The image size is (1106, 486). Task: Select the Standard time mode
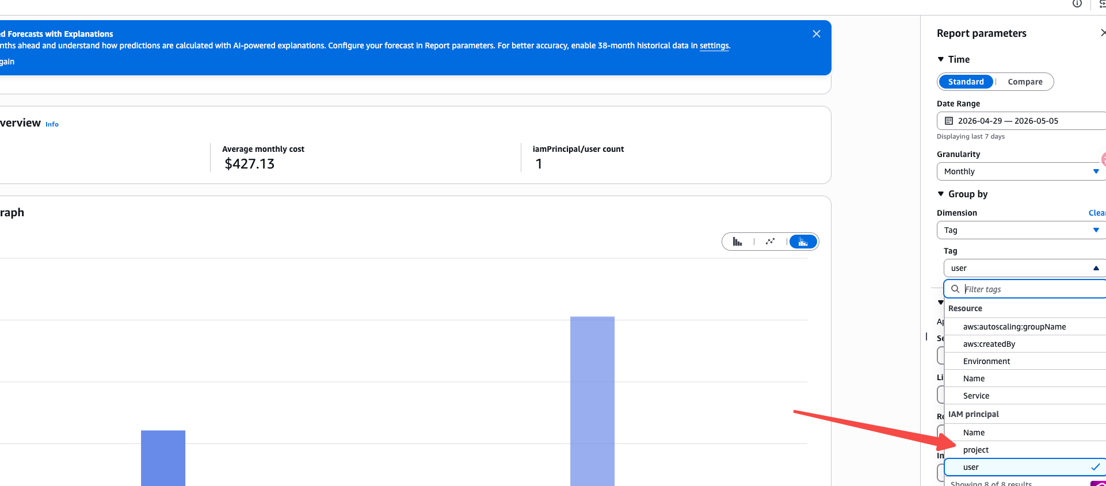click(x=966, y=82)
